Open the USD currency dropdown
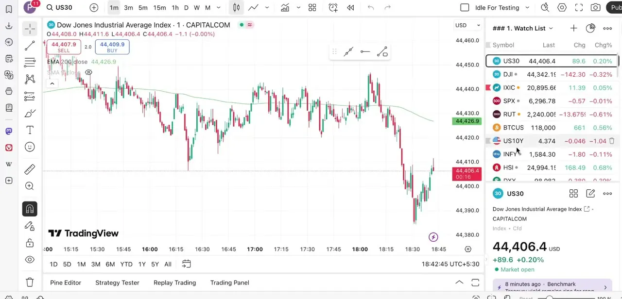 click(467, 25)
